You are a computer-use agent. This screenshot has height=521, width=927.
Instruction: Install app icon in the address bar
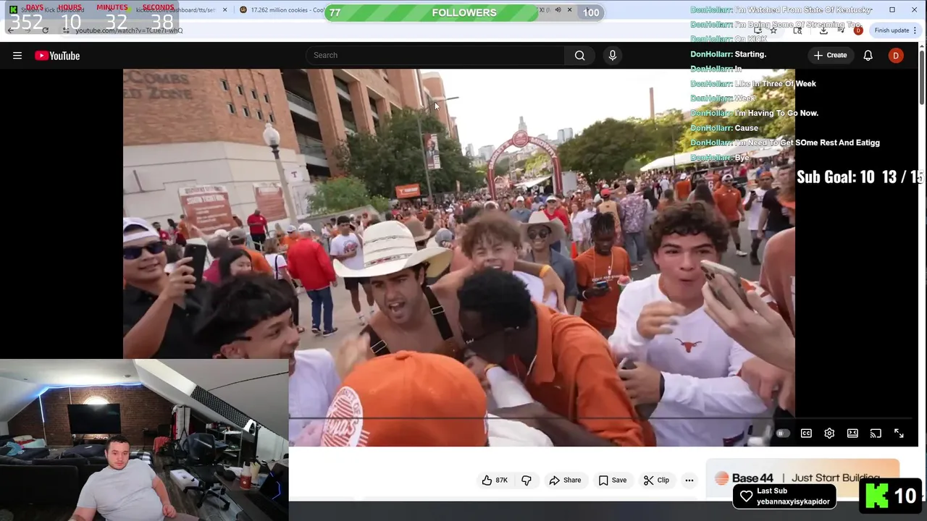tap(758, 30)
